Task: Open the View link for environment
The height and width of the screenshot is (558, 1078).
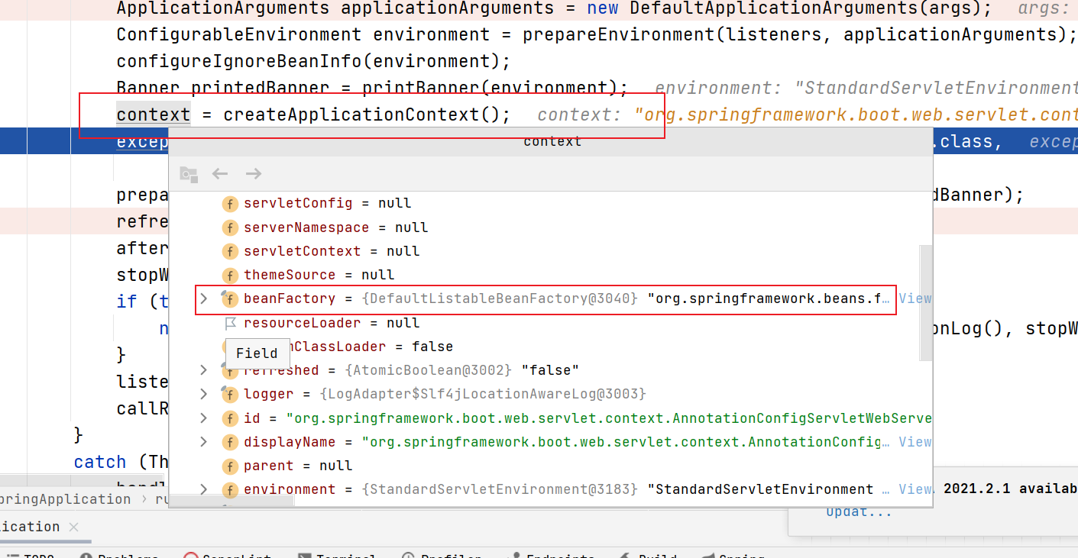Action: tap(915, 489)
